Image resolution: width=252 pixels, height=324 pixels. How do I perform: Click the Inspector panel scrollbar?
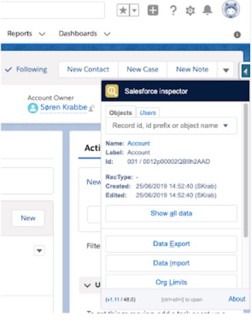[x=246, y=171]
